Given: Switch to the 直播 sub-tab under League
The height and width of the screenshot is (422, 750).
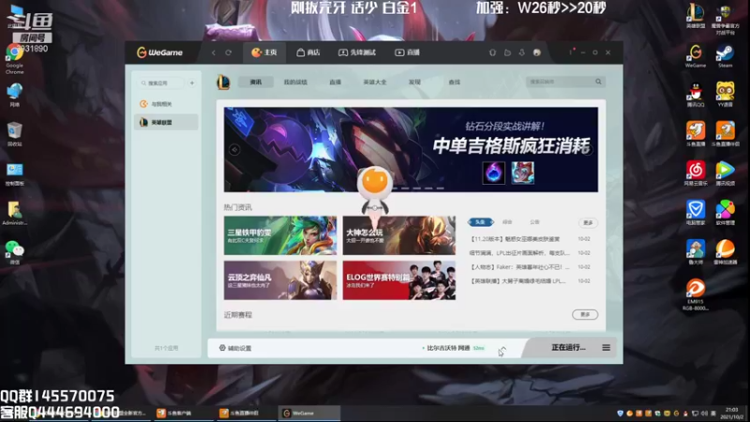Looking at the screenshot, I should click(x=336, y=82).
